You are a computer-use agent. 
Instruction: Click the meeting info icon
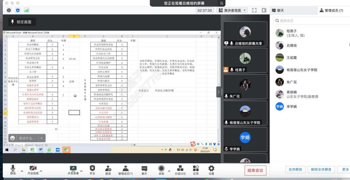9,10
